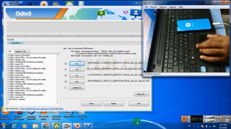Uncheck the BL checkbox
The height and width of the screenshot is (129, 231).
66,64
